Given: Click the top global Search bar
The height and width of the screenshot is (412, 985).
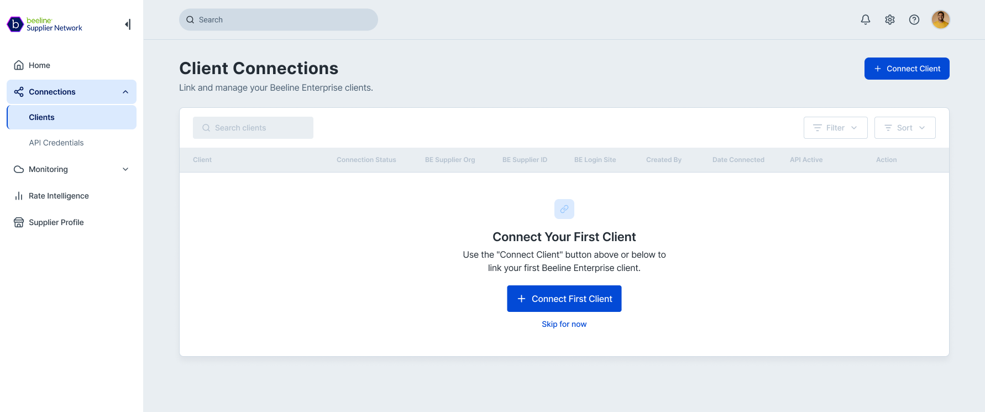Looking at the screenshot, I should [279, 20].
